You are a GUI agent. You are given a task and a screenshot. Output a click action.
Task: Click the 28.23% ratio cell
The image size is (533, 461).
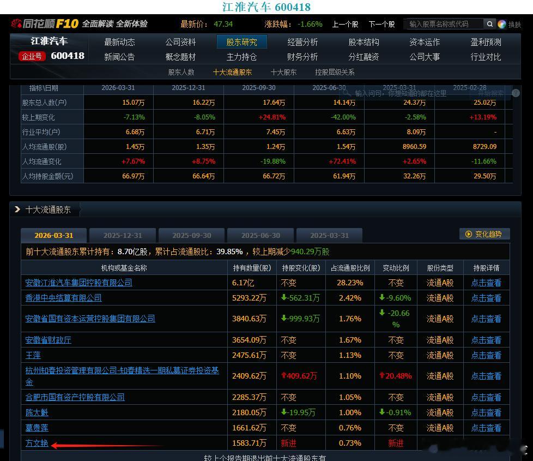(350, 283)
